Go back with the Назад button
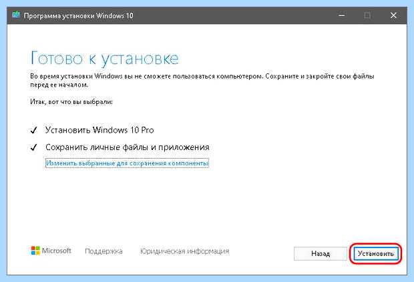 tap(321, 253)
